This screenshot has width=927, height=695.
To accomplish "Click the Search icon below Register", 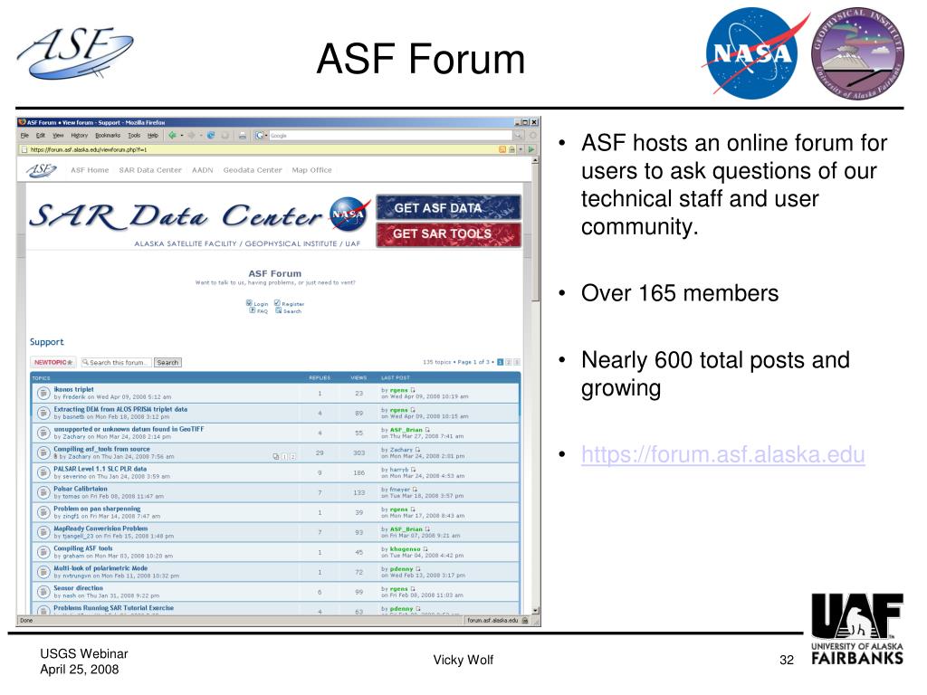I will click(279, 309).
